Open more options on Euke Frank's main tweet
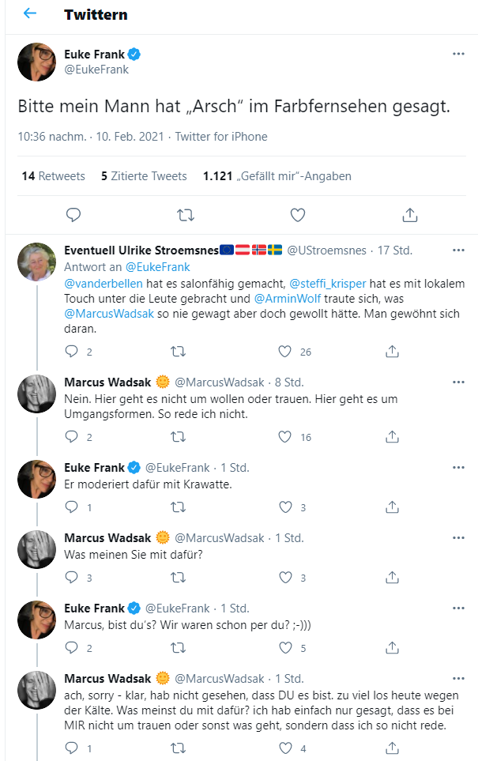This screenshot has width=478, height=761. [x=458, y=54]
